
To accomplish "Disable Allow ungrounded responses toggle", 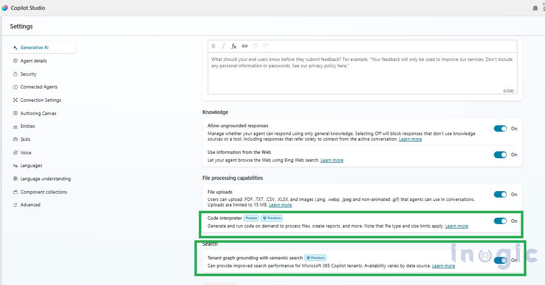I will point(500,129).
